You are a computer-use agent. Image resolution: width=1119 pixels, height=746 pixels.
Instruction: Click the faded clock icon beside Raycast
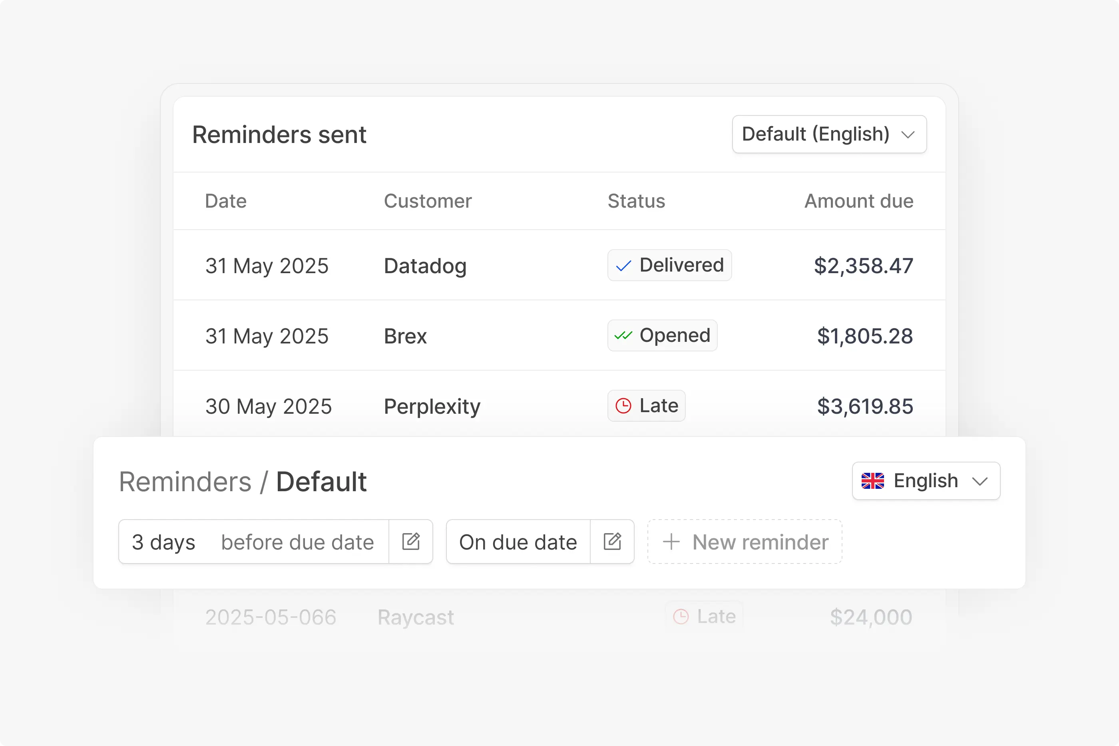click(x=681, y=617)
